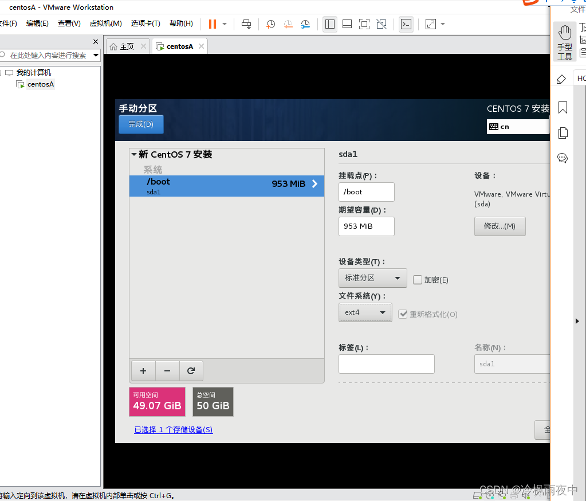Select the 手型工具 hand tool

pos(565,42)
